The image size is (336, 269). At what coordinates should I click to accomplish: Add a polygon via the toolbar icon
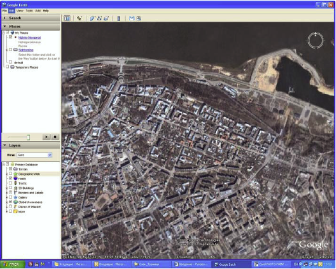point(92,19)
